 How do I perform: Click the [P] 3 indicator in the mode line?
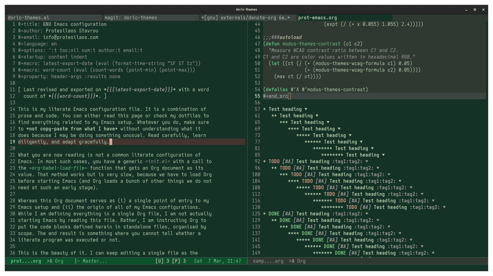coord(179,261)
